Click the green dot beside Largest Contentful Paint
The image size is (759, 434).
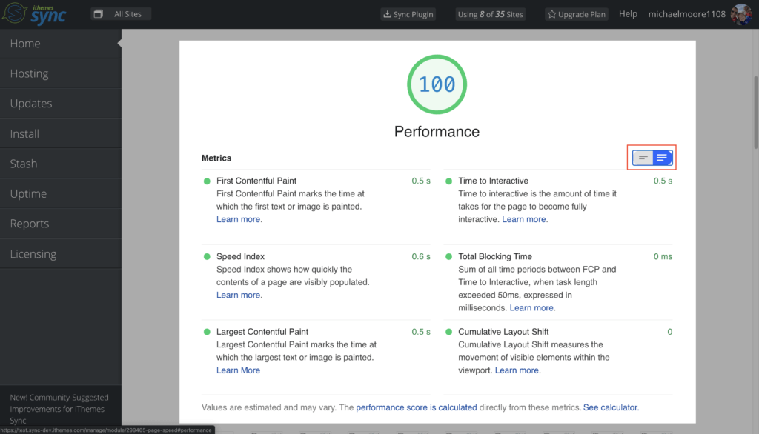point(207,332)
